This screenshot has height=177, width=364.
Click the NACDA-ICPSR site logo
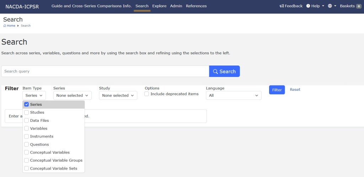[22, 6]
